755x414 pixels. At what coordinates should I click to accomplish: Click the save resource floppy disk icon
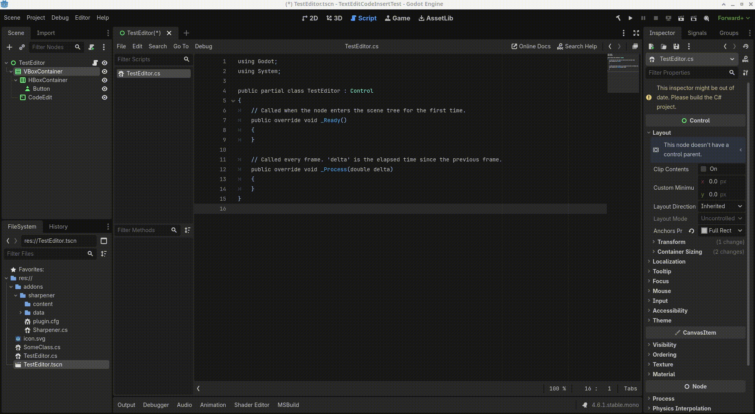pyautogui.click(x=676, y=46)
